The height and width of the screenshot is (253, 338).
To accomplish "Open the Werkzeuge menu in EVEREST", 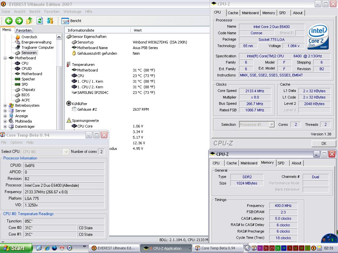I will point(72,12).
